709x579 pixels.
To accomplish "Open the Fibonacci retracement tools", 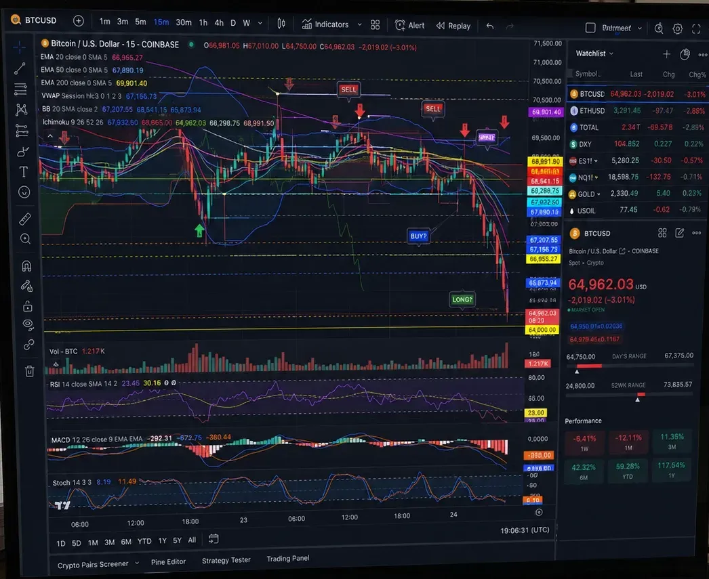I will coord(20,89).
